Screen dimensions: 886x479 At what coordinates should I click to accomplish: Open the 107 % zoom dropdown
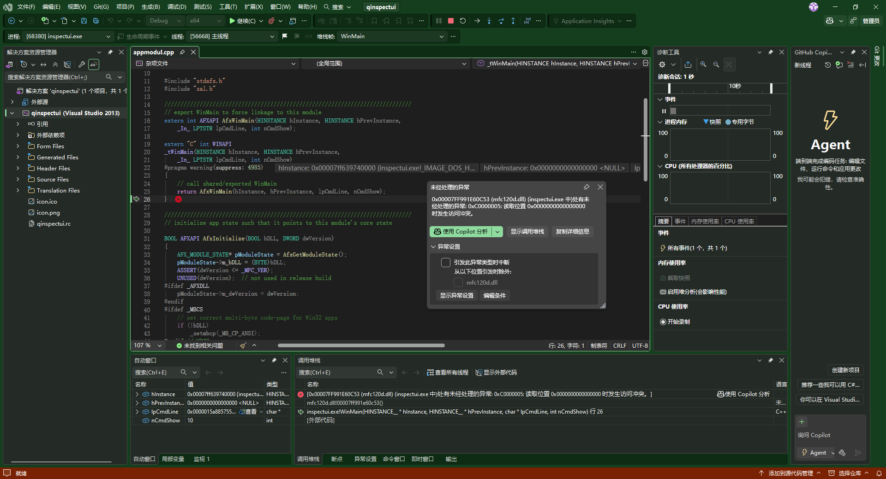tap(160, 345)
